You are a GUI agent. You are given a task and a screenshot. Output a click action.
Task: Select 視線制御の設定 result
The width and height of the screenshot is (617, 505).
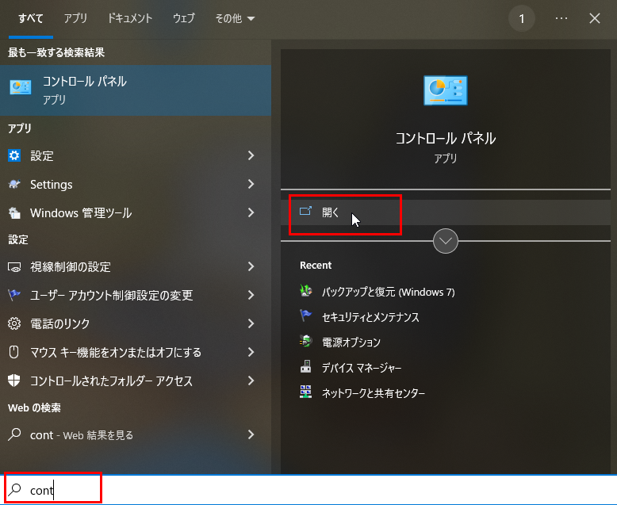tap(136, 266)
